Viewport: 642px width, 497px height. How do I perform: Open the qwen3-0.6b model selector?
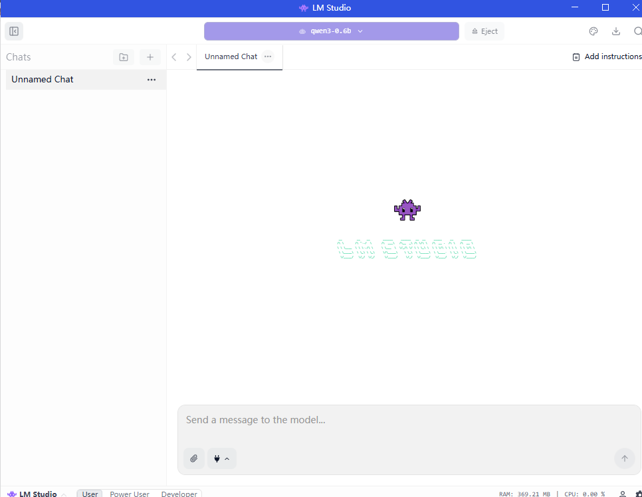[331, 31]
